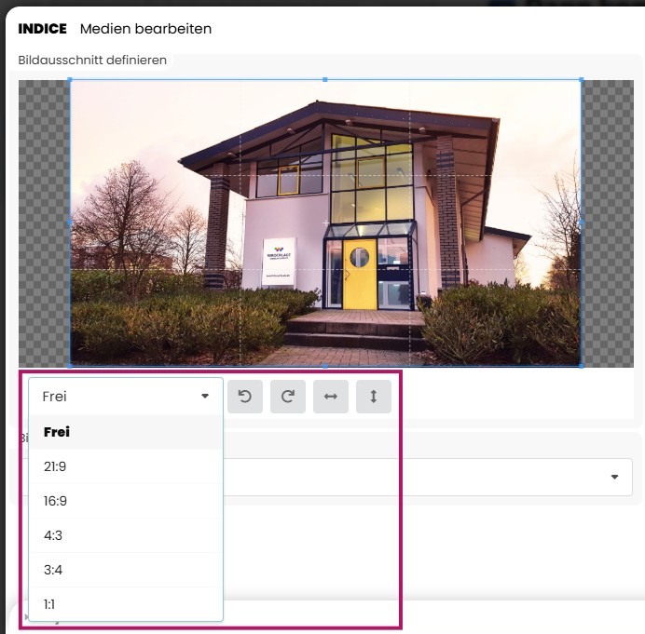Click the top-left crop handle
The image size is (645, 634).
click(x=70, y=80)
